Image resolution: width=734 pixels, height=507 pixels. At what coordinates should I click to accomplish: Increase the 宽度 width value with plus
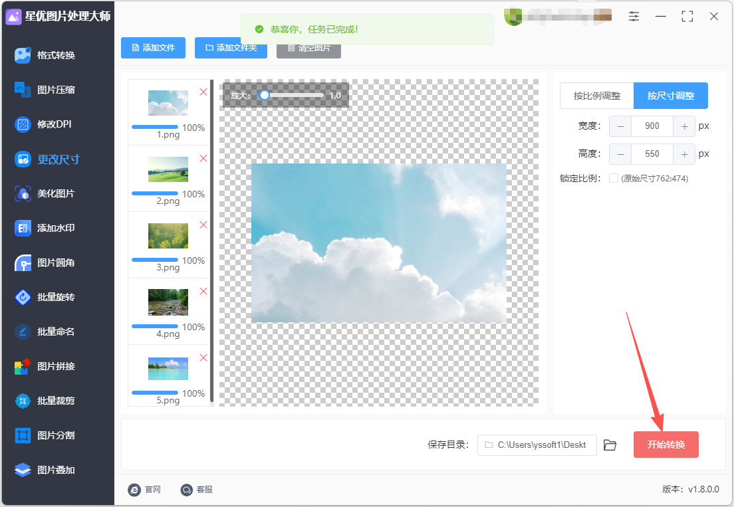[x=684, y=126]
